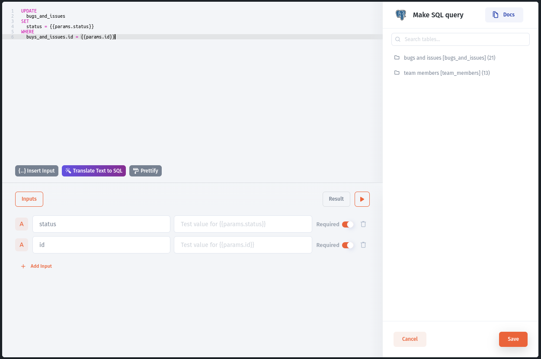Screen dimensions: 541x359
Task: Click the Prettify formatting icon
Action: point(135,170)
